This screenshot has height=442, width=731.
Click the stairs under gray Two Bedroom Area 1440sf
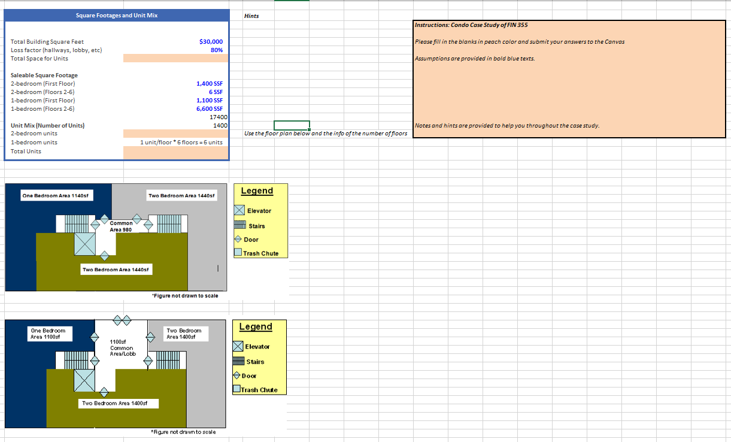171,224
